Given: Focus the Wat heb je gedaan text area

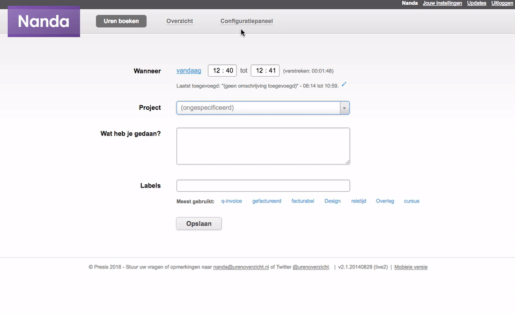Looking at the screenshot, I should point(263,146).
